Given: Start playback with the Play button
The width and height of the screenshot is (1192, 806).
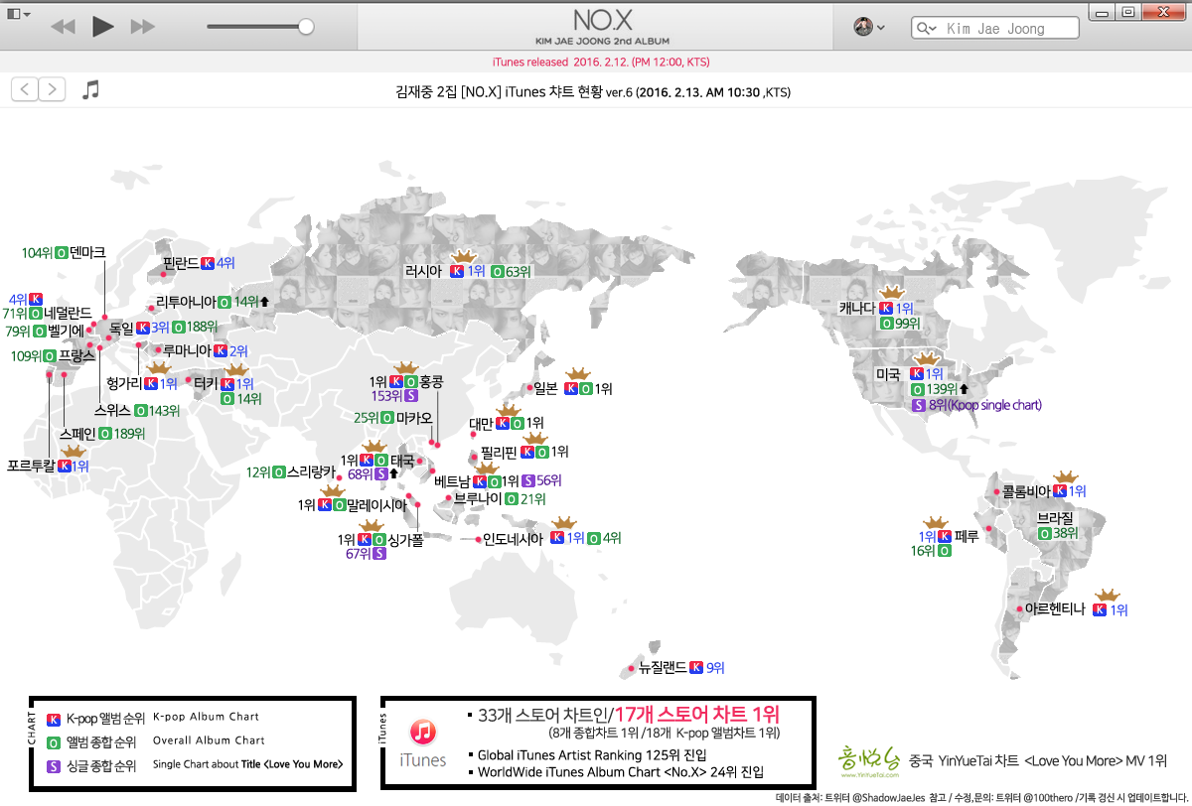Looking at the screenshot, I should click(x=102, y=27).
